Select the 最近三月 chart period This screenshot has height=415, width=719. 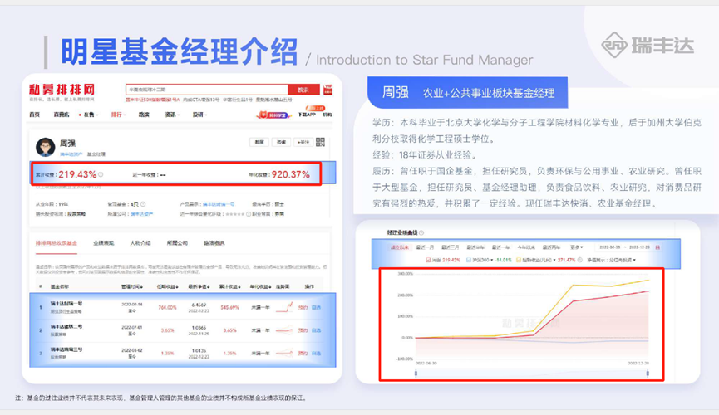pyautogui.click(x=450, y=247)
